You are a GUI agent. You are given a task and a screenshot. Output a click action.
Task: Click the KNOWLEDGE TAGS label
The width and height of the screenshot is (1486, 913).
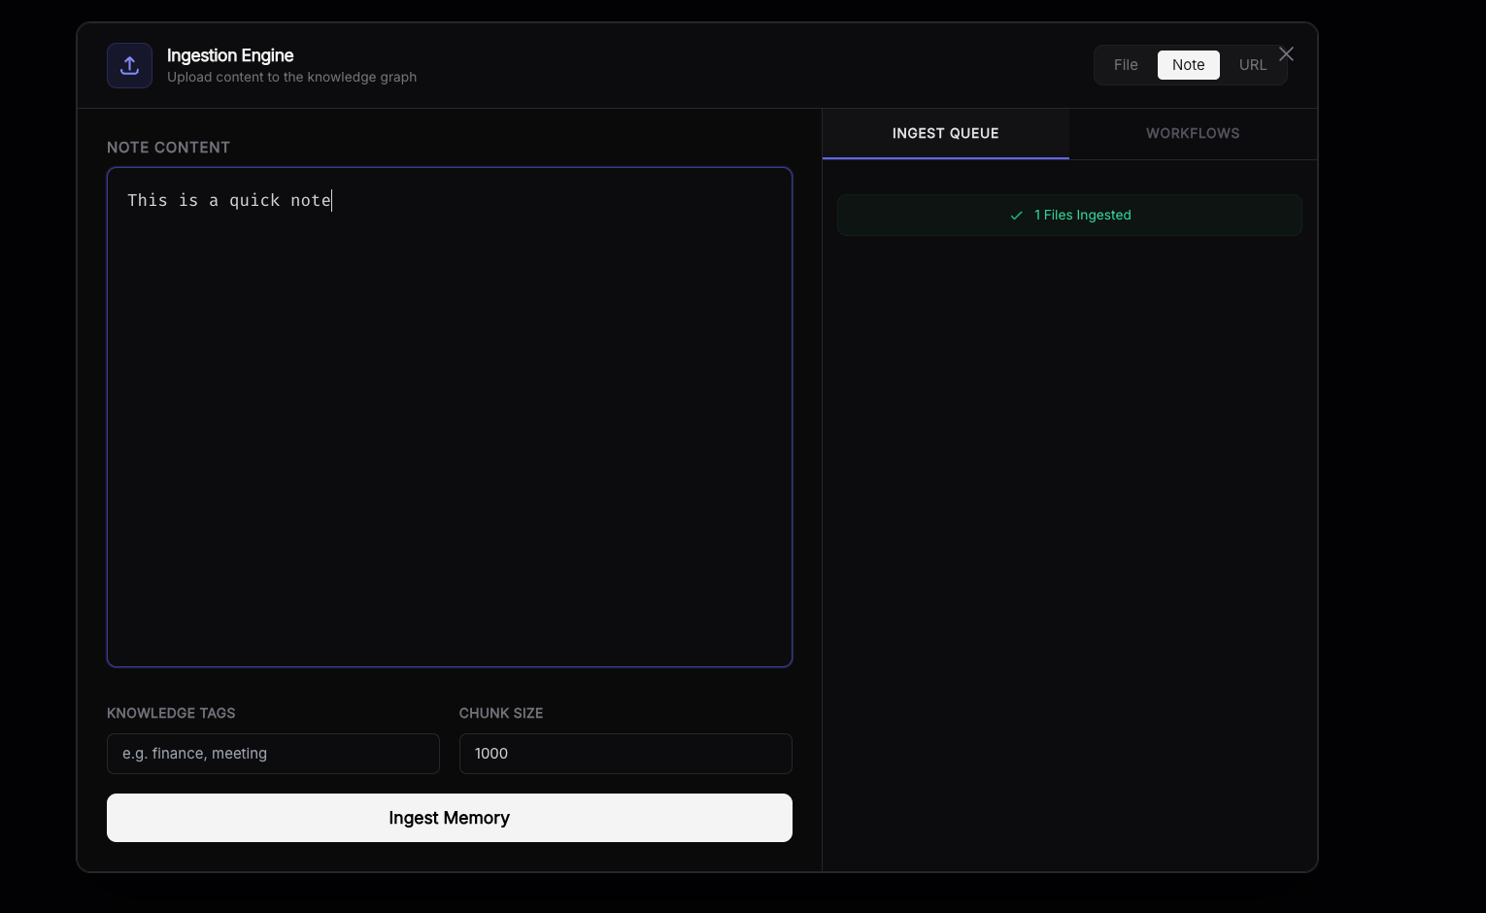coord(171,713)
